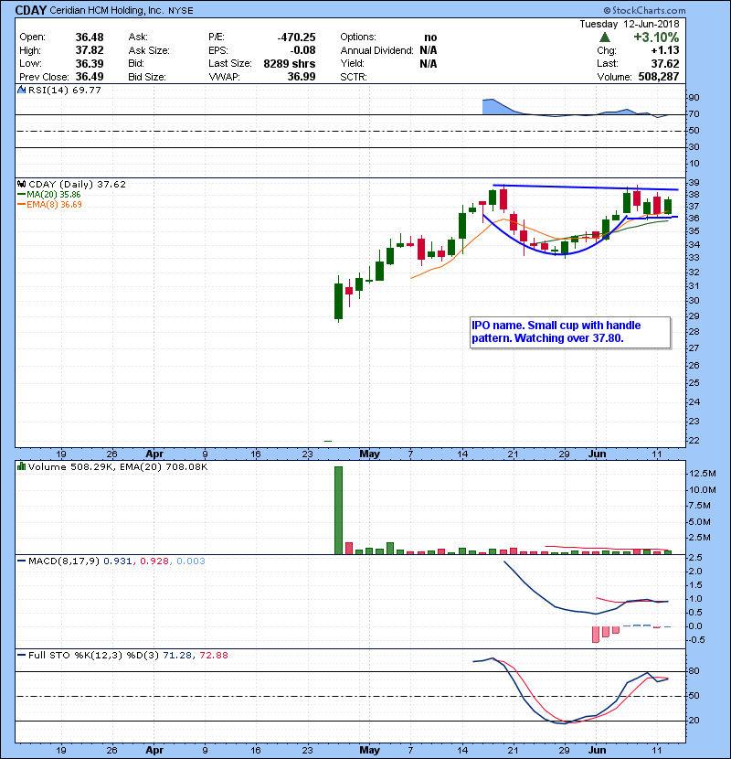The image size is (731, 759).
Task: Click the Volume value 508,287
Action: [659, 77]
